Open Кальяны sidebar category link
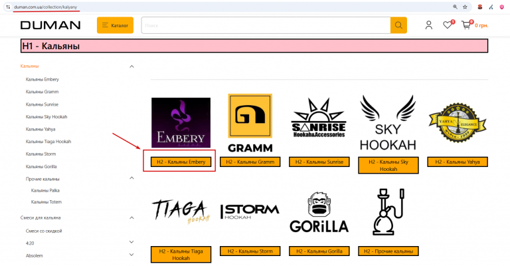The image size is (510, 266). coord(30,66)
